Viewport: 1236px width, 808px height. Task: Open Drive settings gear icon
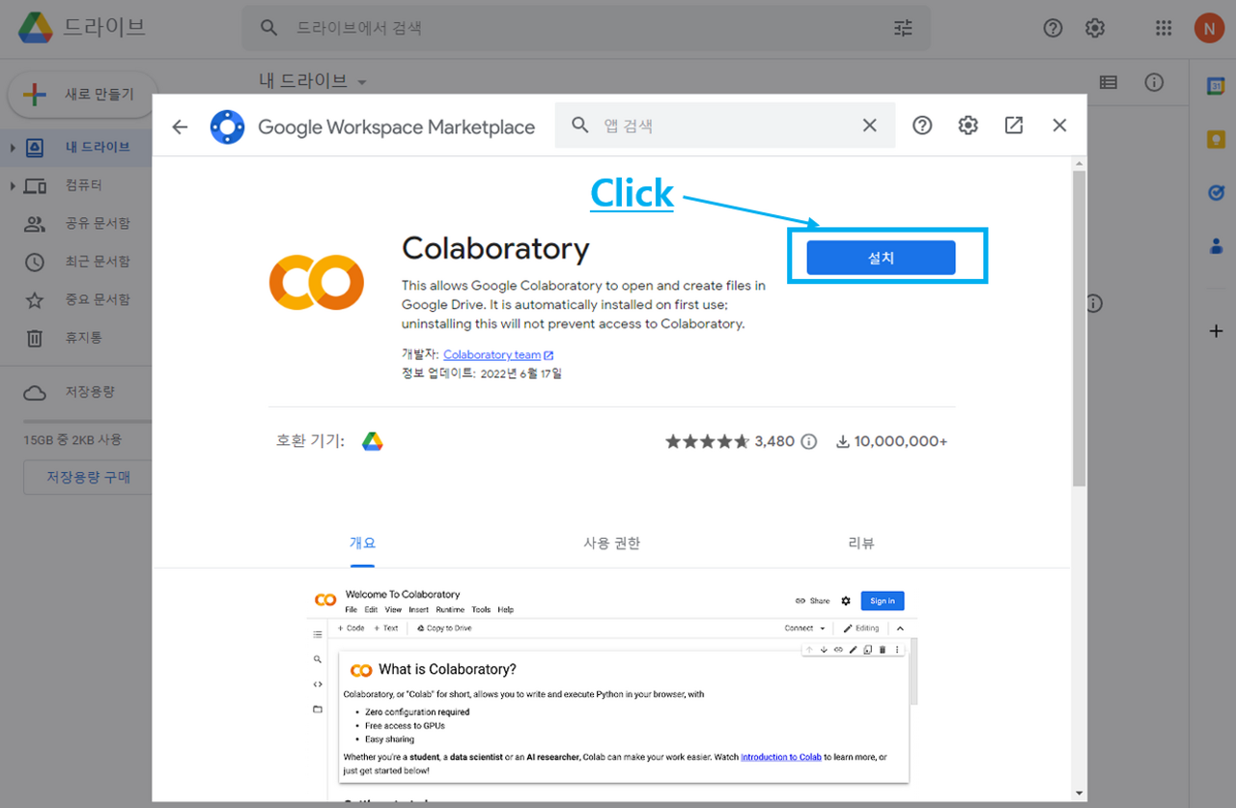click(x=1094, y=28)
